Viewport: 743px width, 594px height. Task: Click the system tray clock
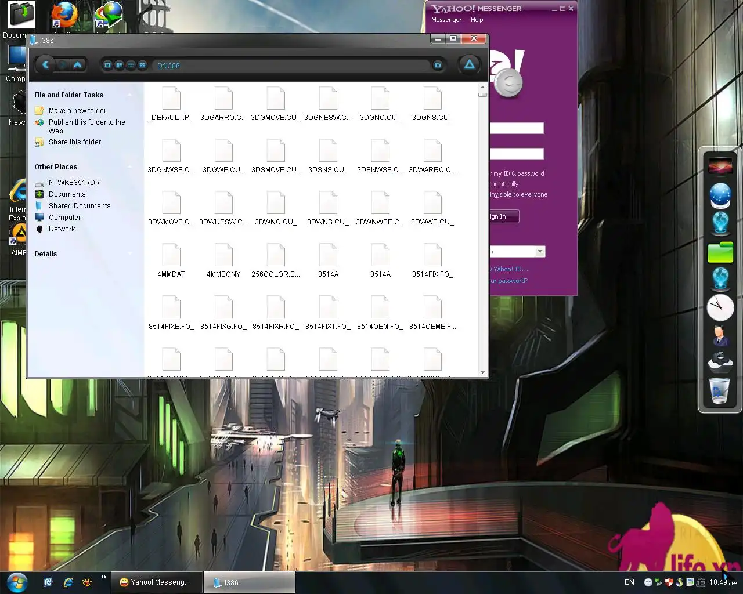coord(723,582)
